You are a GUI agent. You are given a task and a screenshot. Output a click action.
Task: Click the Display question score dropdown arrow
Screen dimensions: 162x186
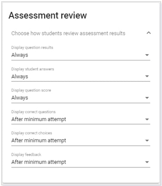(x=147, y=98)
